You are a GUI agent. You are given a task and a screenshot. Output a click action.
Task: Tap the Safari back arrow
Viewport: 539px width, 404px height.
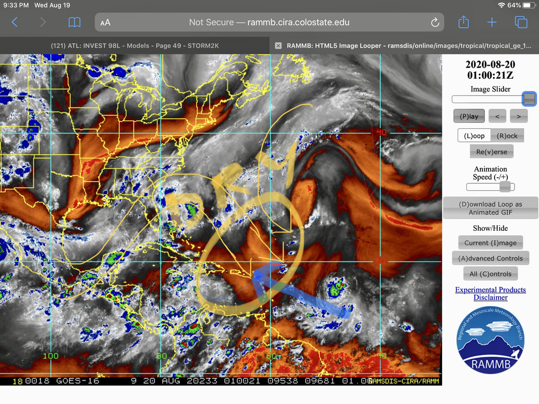click(x=15, y=22)
